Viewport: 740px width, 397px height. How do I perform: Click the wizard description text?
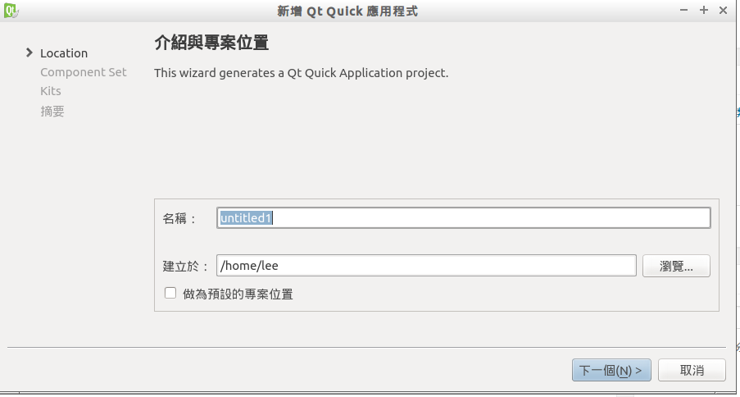click(301, 73)
